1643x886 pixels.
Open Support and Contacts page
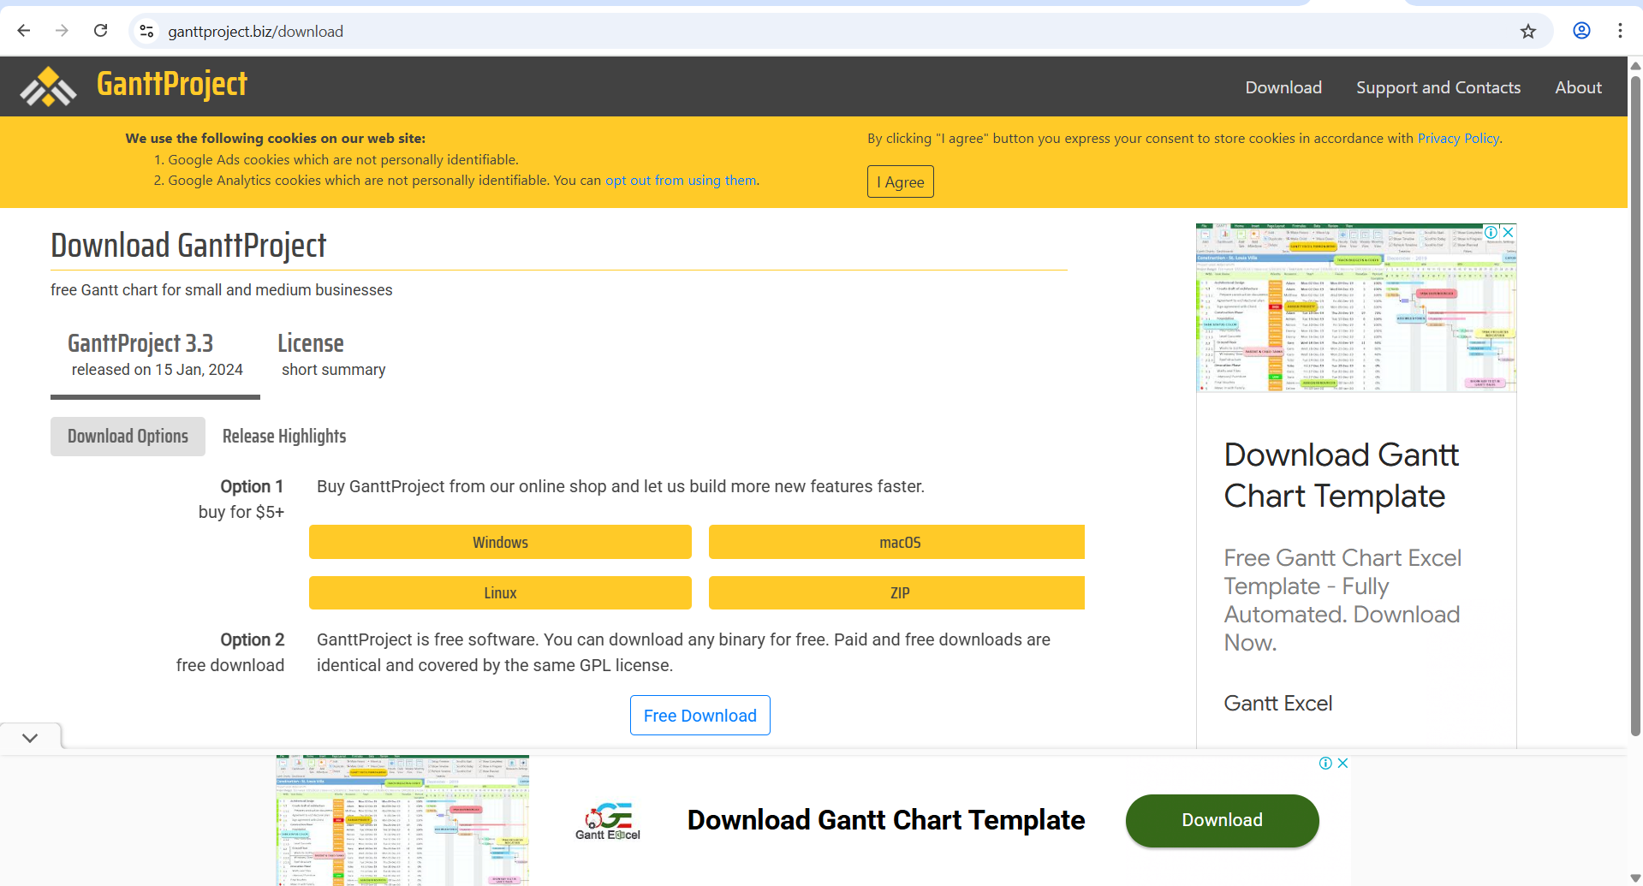coord(1438,87)
